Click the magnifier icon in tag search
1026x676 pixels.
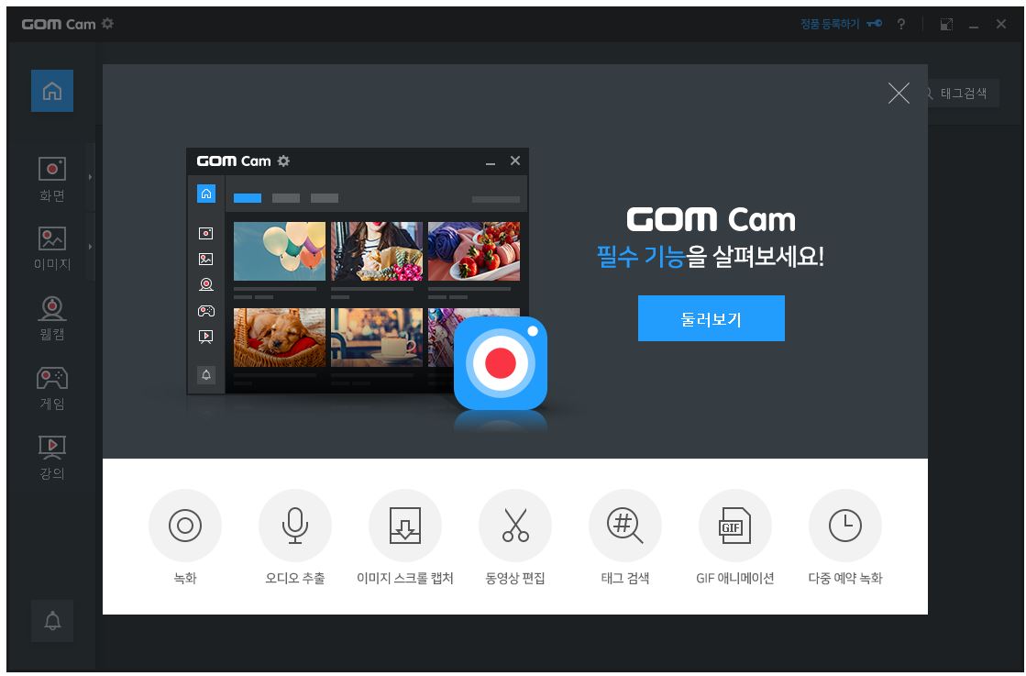point(930,94)
